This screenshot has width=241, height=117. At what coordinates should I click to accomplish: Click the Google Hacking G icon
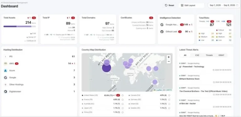pos(162,25)
